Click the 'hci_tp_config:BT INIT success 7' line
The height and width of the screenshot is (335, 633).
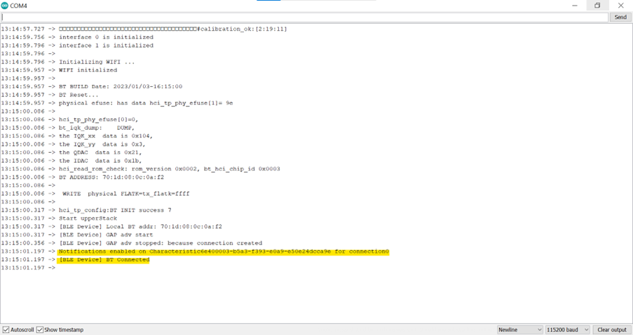pyautogui.click(x=115, y=210)
